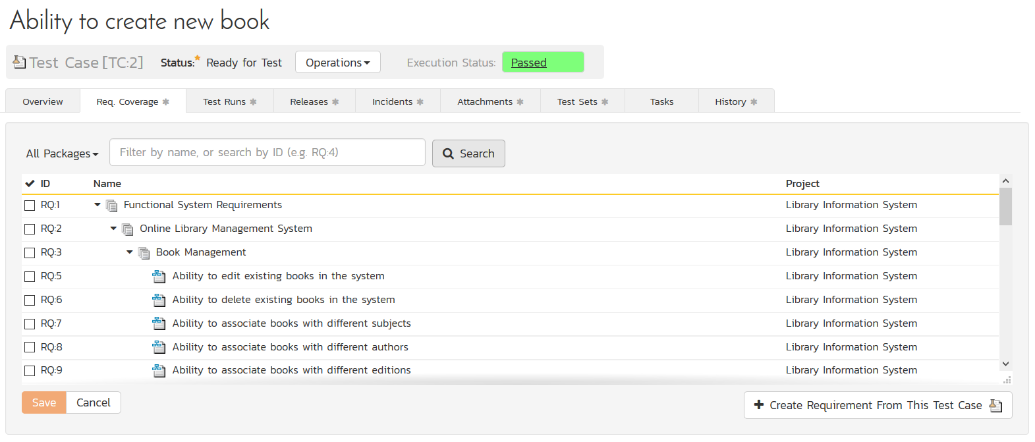The width and height of the screenshot is (1035, 442).
Task: Switch to the Test Runs tab
Action: [229, 101]
